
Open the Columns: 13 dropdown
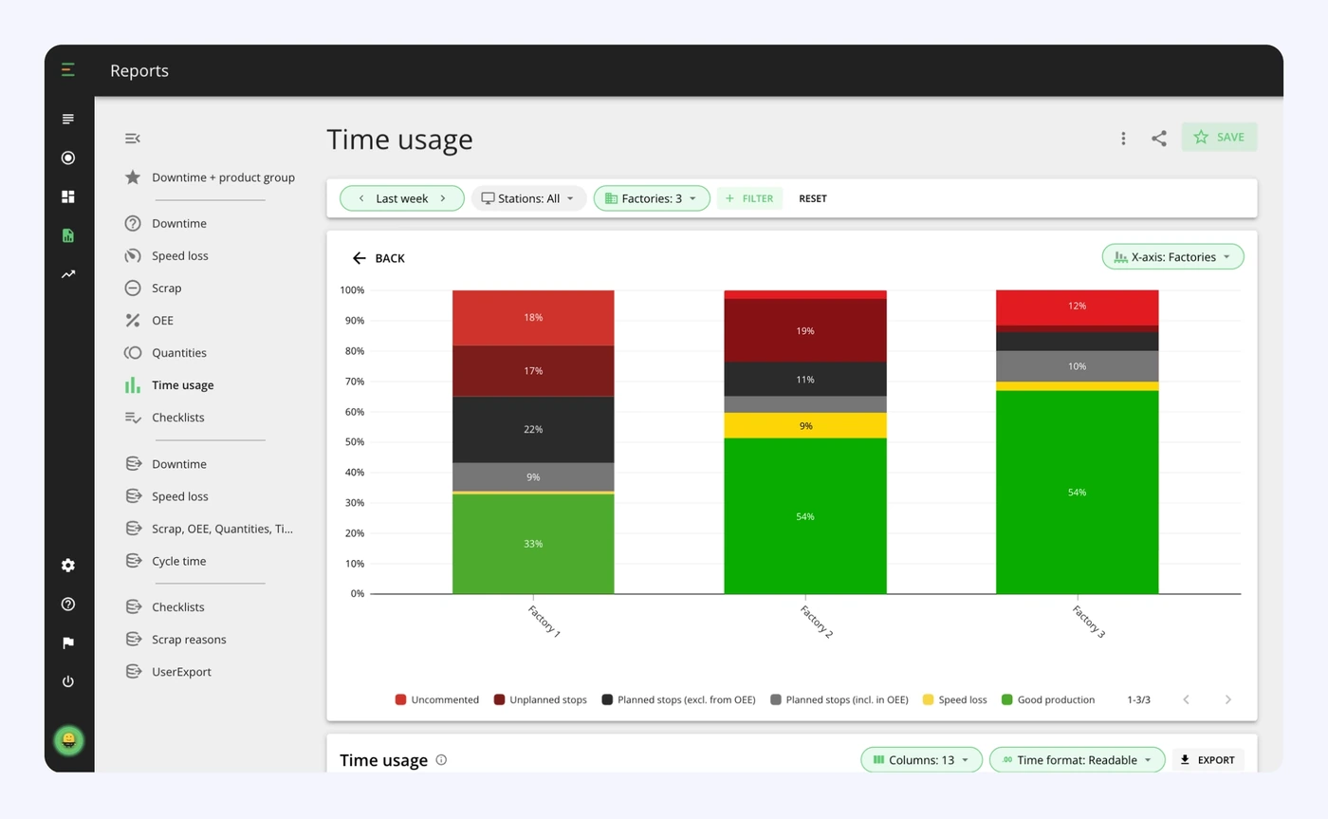921,759
